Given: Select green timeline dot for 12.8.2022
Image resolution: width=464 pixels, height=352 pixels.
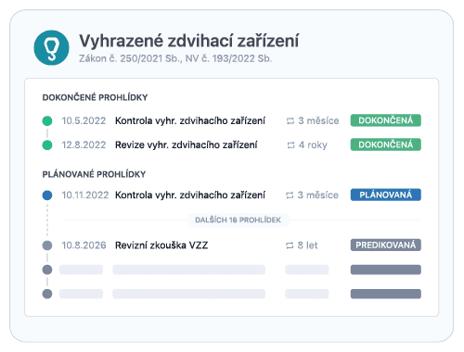Looking at the screenshot, I should [47, 145].
